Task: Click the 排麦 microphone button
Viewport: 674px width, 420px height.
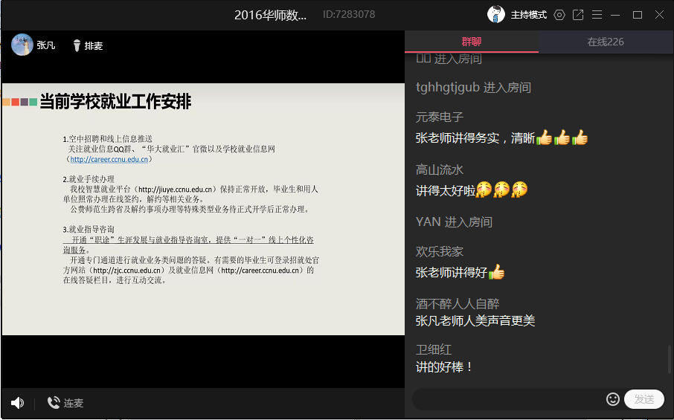Action: 88,46
